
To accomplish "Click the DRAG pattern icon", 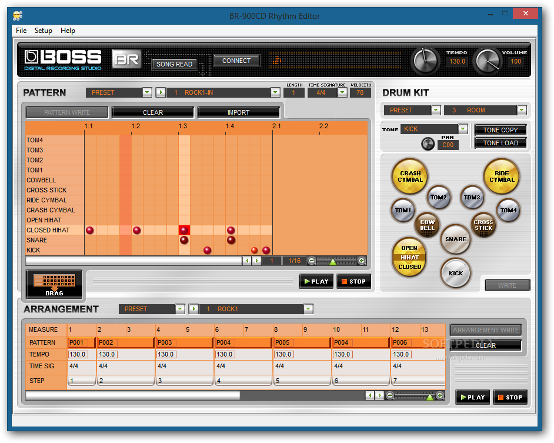I will (54, 284).
